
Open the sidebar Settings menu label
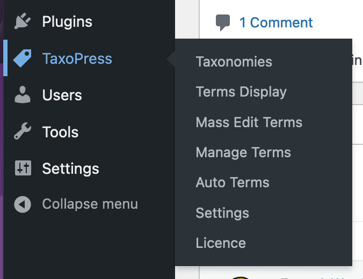tap(70, 168)
